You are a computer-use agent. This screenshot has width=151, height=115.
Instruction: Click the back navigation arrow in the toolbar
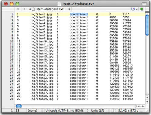coord(18,9)
